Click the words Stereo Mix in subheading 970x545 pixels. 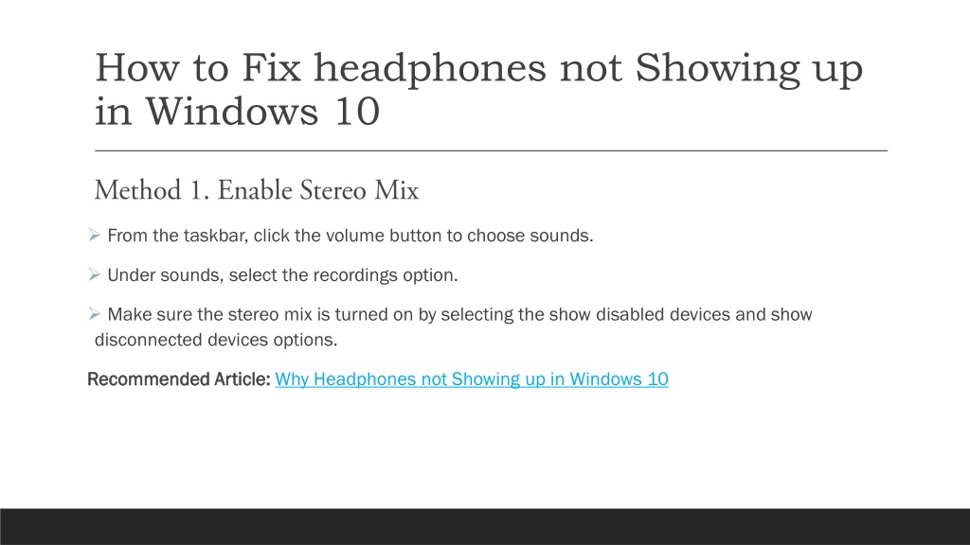pyautogui.click(x=359, y=190)
